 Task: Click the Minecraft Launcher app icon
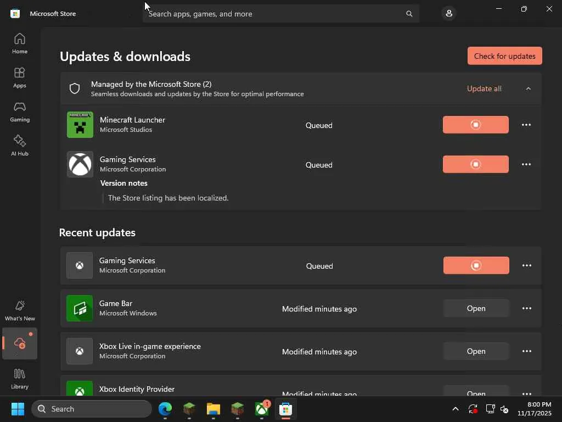[x=80, y=125]
